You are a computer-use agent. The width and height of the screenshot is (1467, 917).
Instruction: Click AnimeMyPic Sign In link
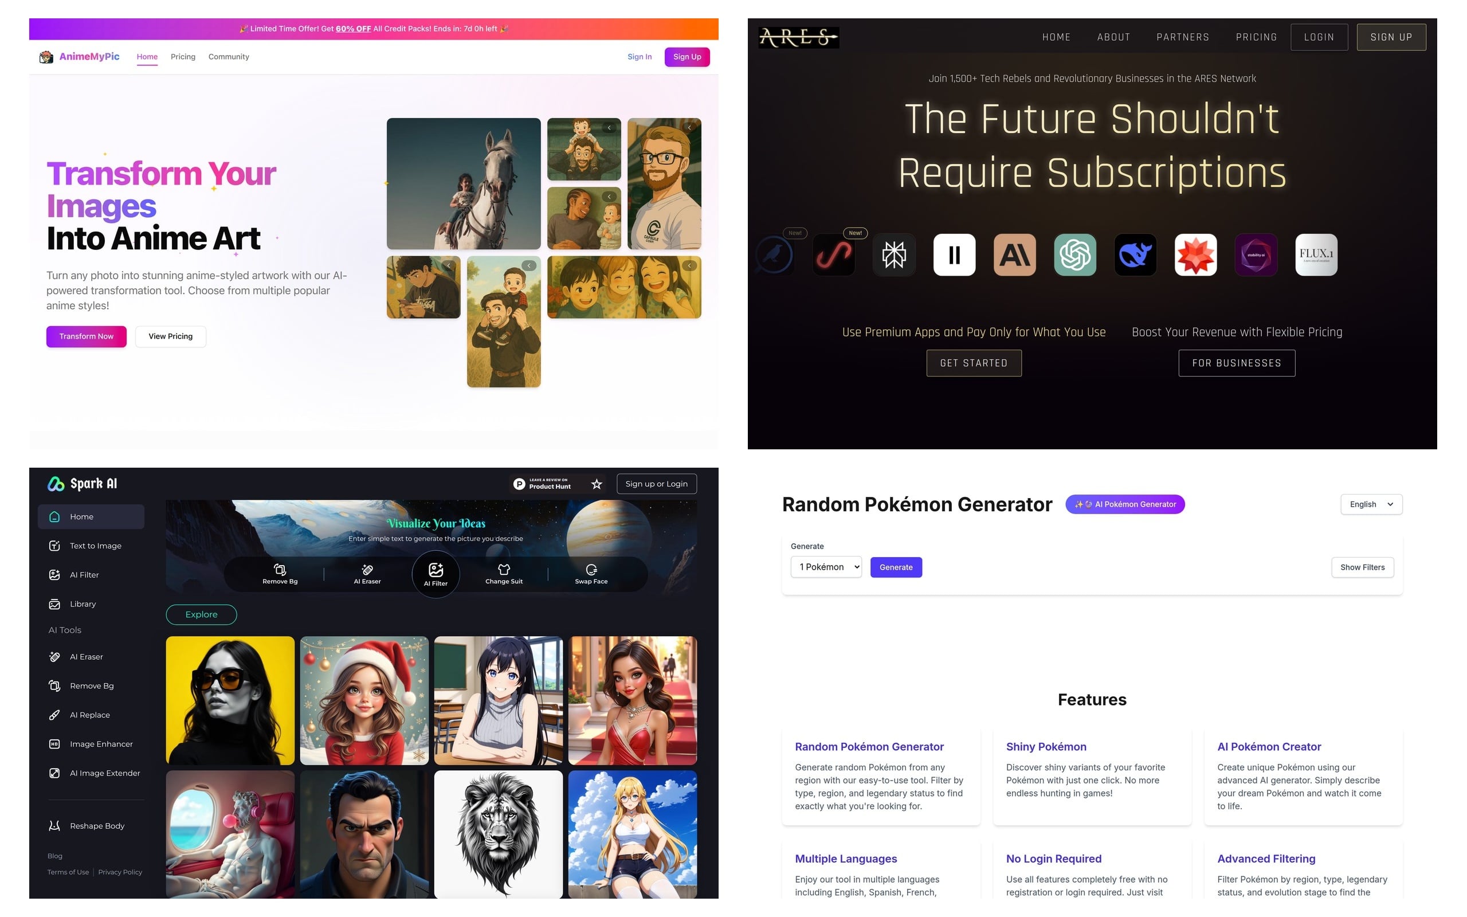(640, 57)
